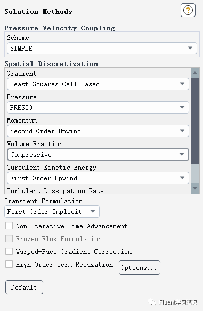Change Momentum Second Order Upwind dropdown
203x311 pixels.
(x=98, y=131)
